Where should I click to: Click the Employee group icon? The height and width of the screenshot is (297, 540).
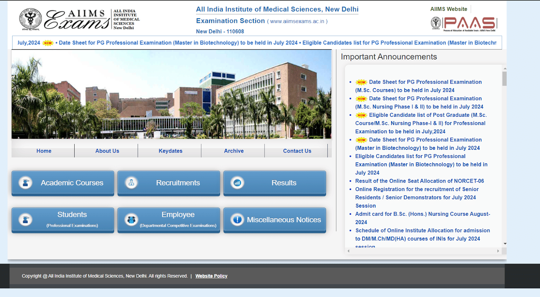click(131, 220)
